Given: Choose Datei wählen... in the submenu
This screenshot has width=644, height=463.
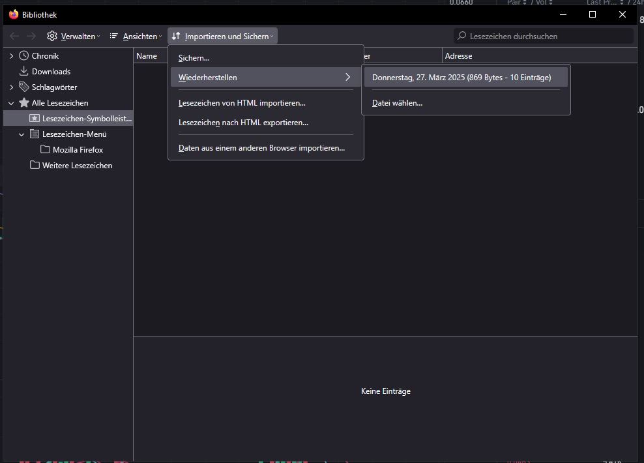Looking at the screenshot, I should pos(466,102).
